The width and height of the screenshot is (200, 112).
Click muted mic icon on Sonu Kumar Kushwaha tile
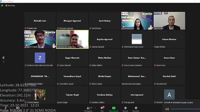pyautogui.click(x=123, y=65)
